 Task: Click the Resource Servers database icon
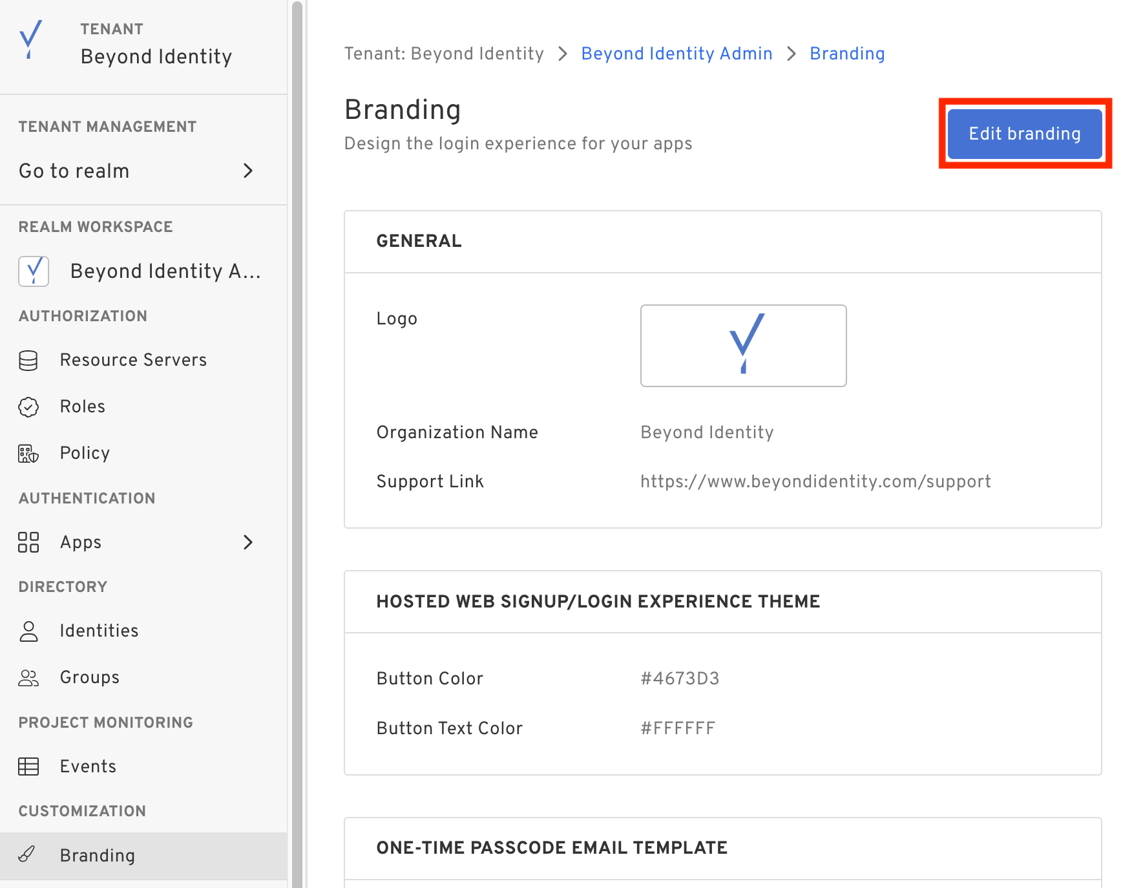click(28, 361)
